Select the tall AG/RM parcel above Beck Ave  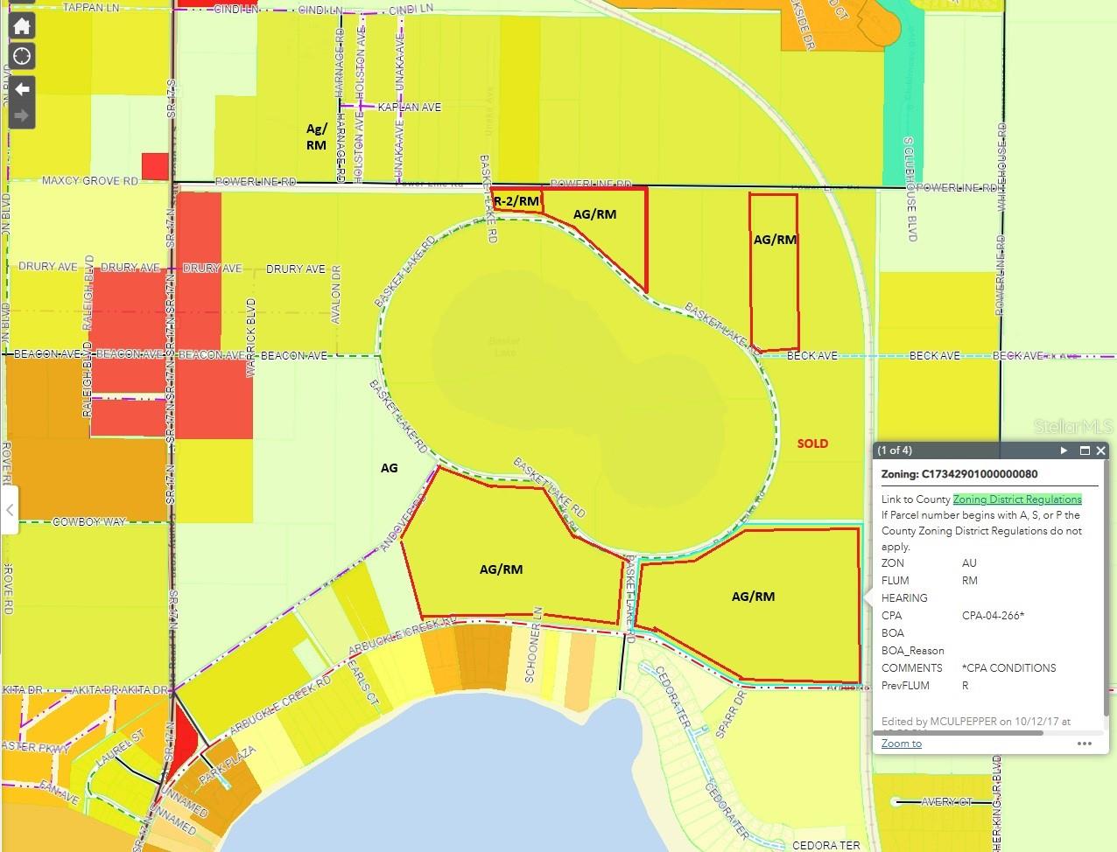774,271
